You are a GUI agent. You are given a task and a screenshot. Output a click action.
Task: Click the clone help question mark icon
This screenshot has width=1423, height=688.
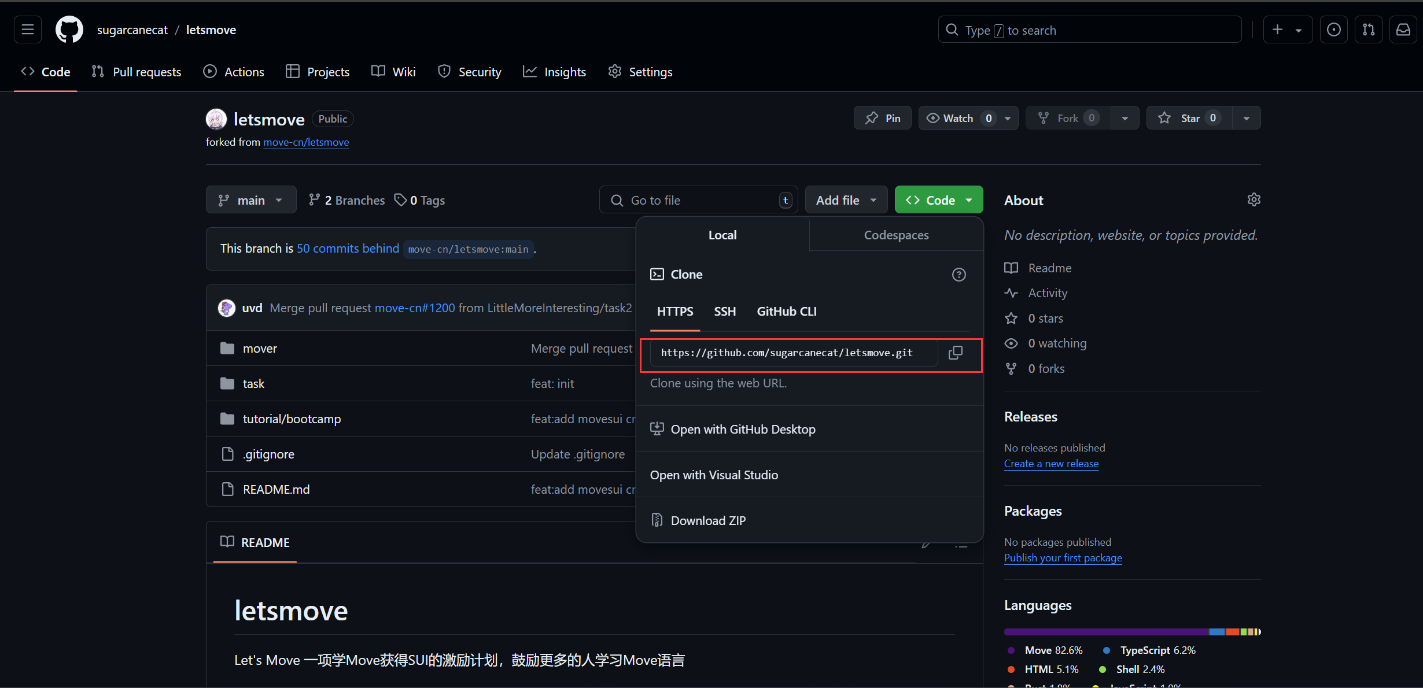[x=959, y=275]
